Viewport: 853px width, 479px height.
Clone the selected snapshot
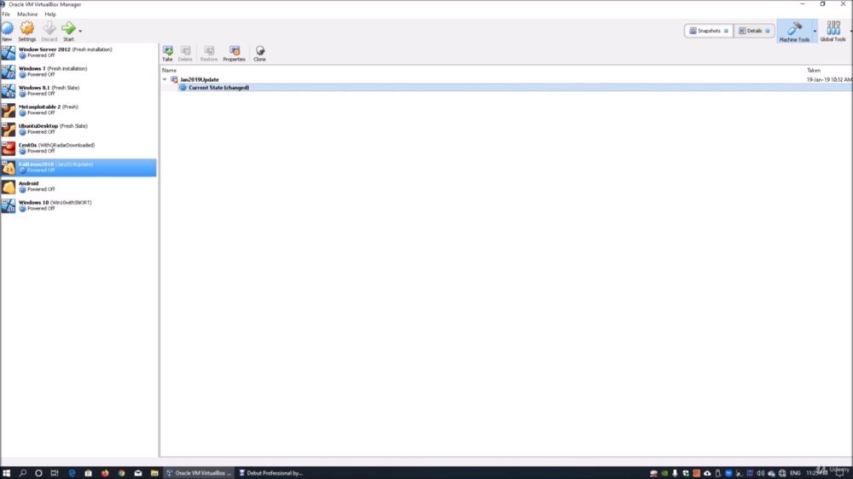pyautogui.click(x=259, y=54)
